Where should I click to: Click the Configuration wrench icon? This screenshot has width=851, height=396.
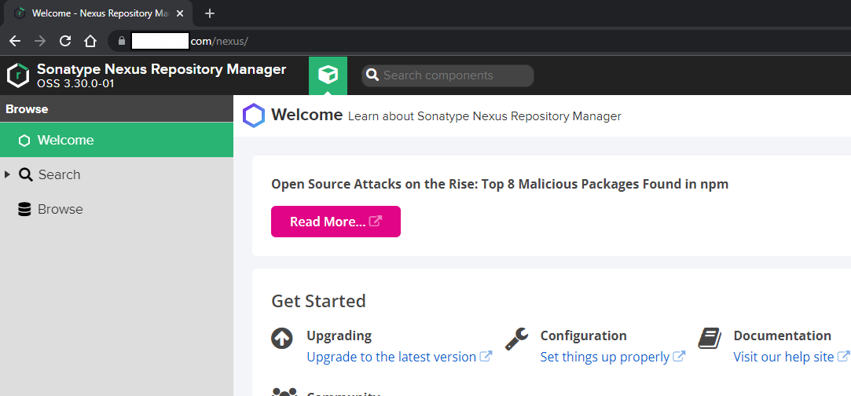(x=517, y=339)
